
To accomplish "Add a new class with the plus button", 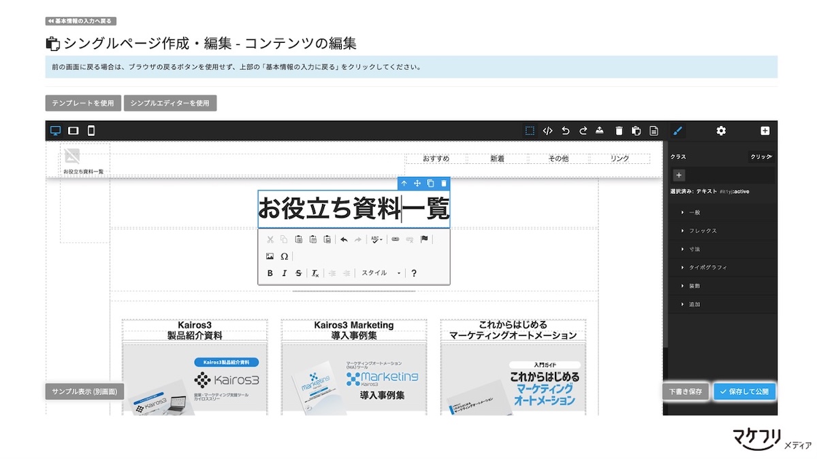I will coord(679,175).
